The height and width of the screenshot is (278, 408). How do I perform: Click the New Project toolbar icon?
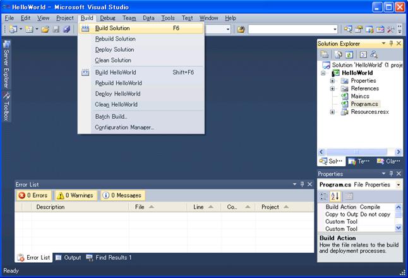13,29
